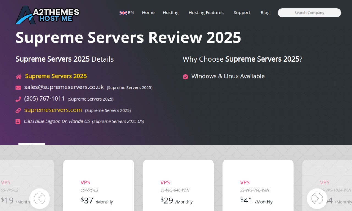Click the envelope icon next to sales email
The height and width of the screenshot is (211, 352).
(x=18, y=88)
